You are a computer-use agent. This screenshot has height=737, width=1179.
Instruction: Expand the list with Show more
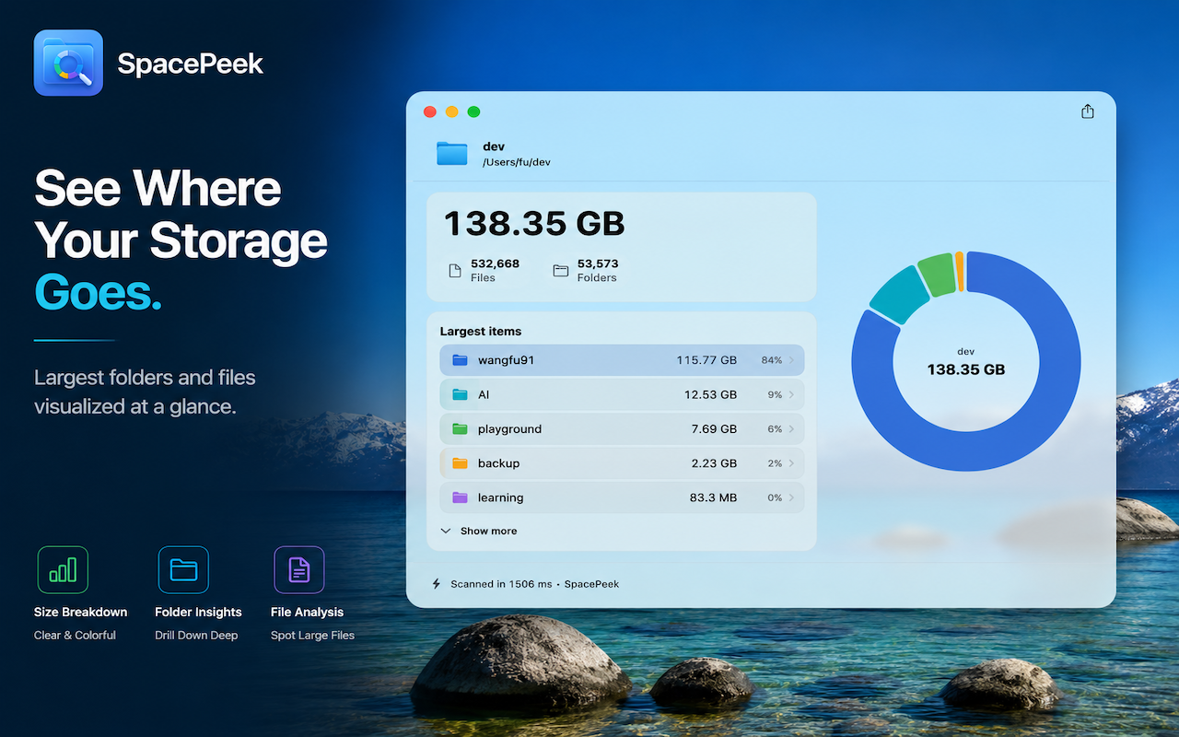(479, 532)
